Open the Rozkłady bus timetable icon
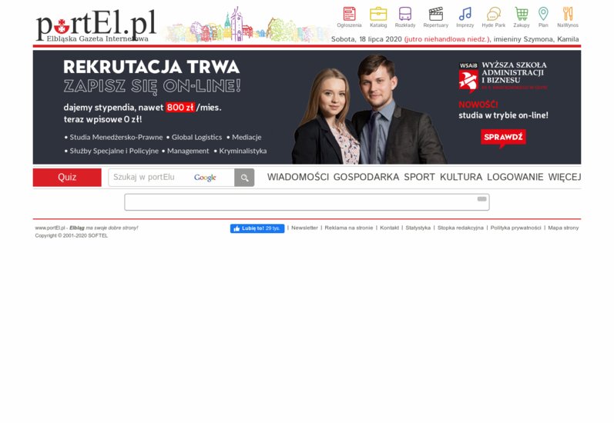The width and height of the screenshot is (614, 423). [405, 17]
